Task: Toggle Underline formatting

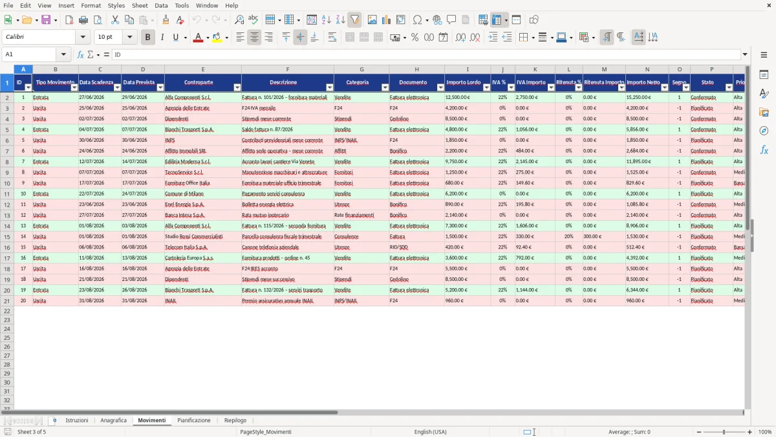Action: click(x=175, y=38)
